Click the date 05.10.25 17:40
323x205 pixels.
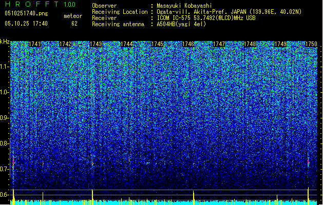[x=26, y=24]
